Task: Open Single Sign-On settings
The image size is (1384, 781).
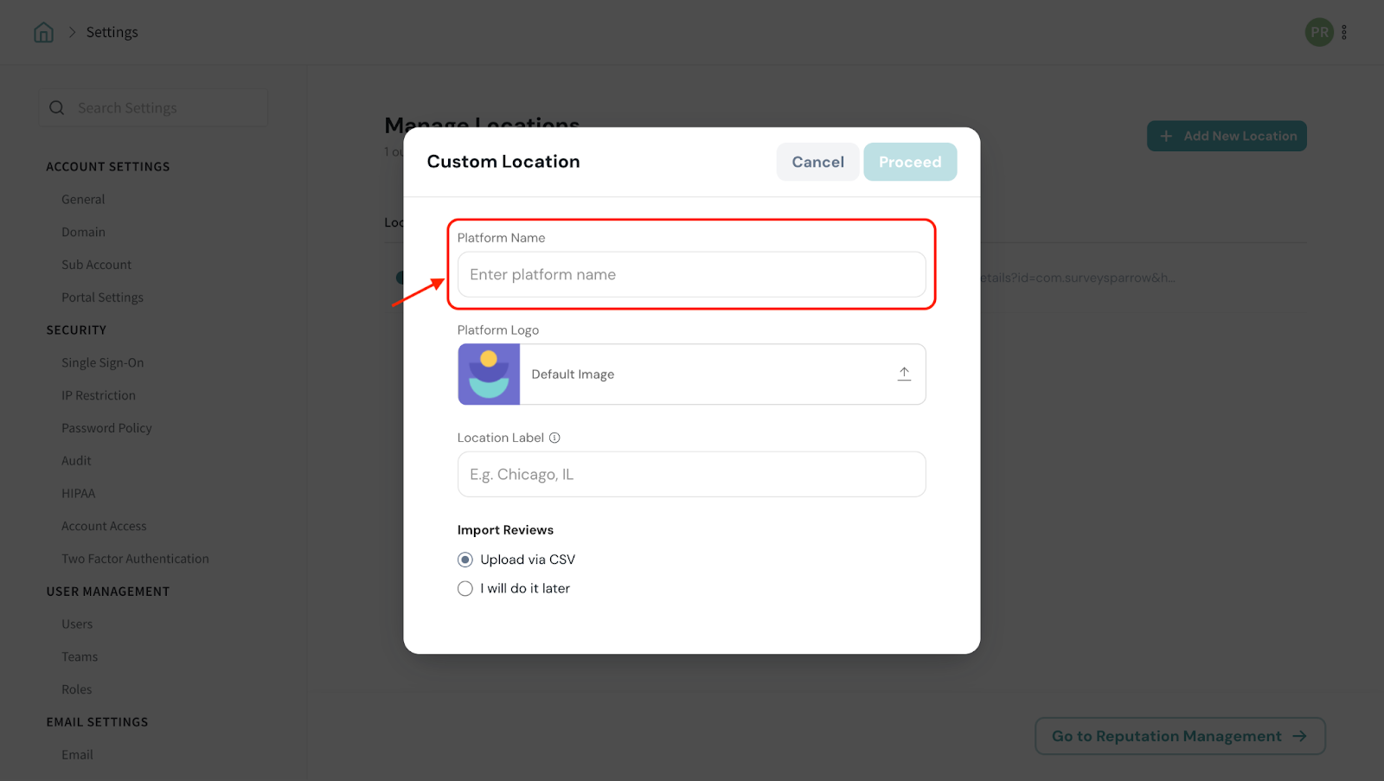Action: point(102,363)
